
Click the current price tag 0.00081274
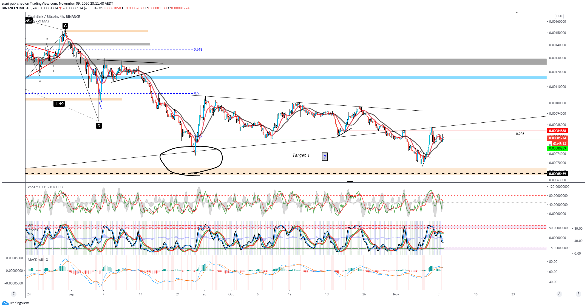click(557, 138)
